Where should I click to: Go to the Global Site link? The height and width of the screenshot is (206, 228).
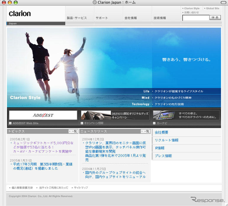click(x=212, y=8)
